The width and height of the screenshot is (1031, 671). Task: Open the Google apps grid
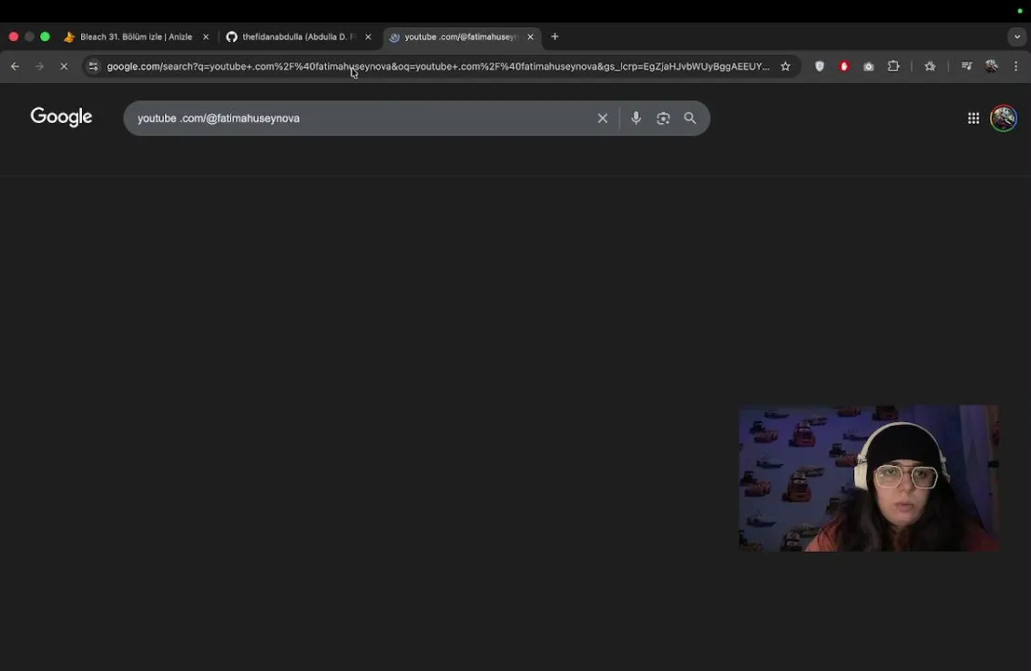(973, 118)
